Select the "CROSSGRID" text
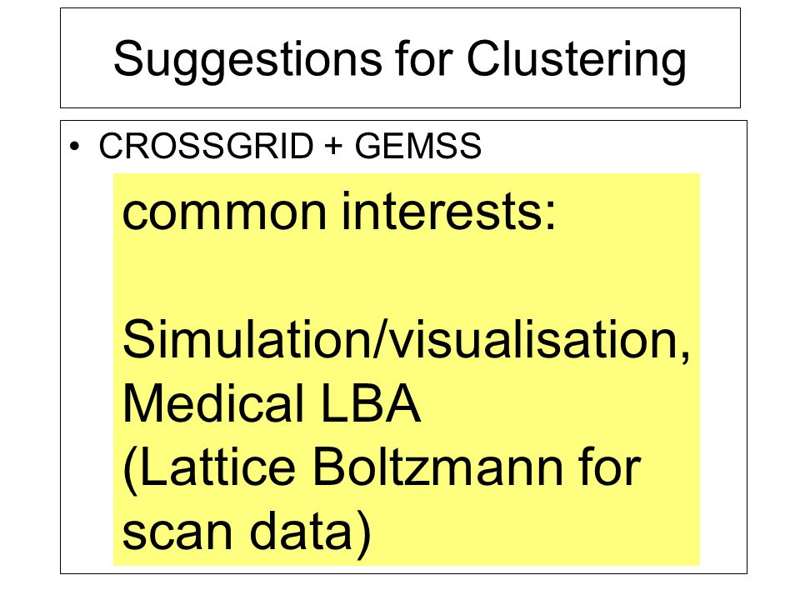 [x=206, y=146]
